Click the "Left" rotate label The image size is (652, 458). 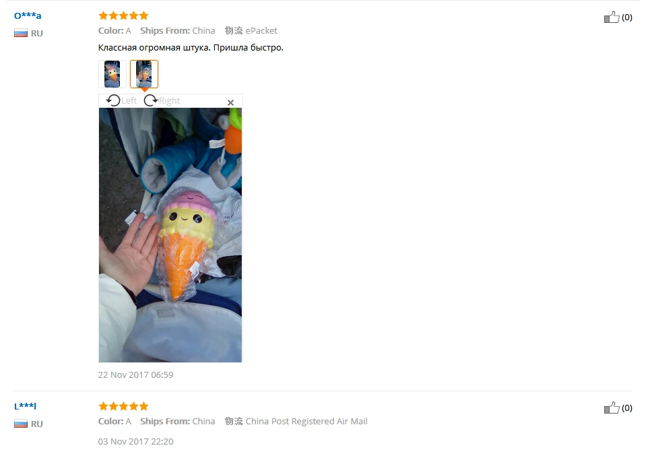tap(129, 100)
